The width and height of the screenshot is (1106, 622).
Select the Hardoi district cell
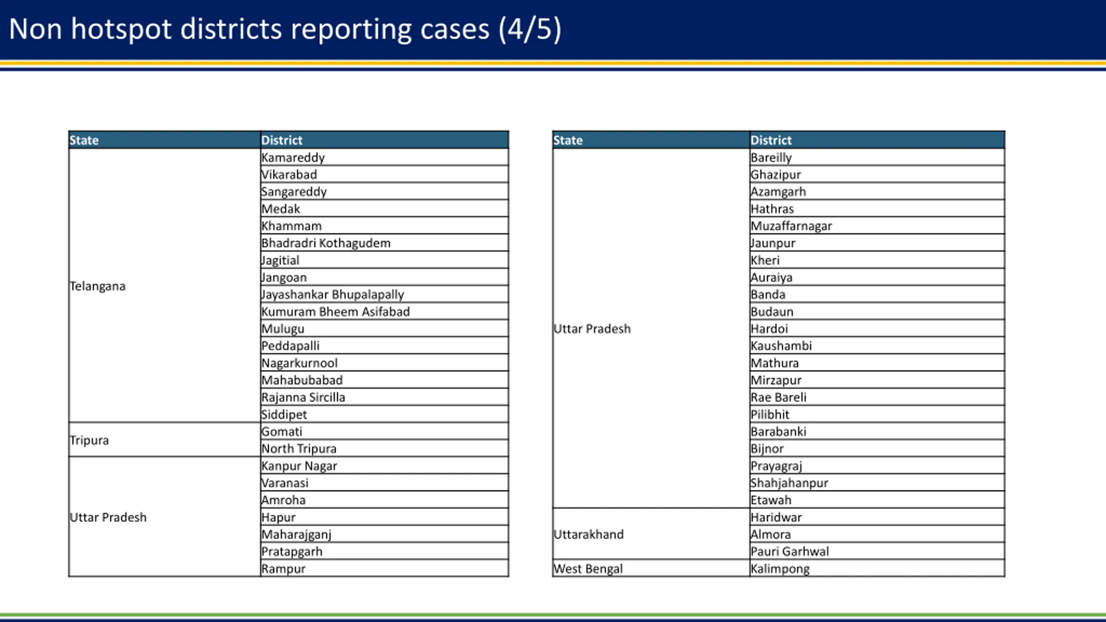877,329
